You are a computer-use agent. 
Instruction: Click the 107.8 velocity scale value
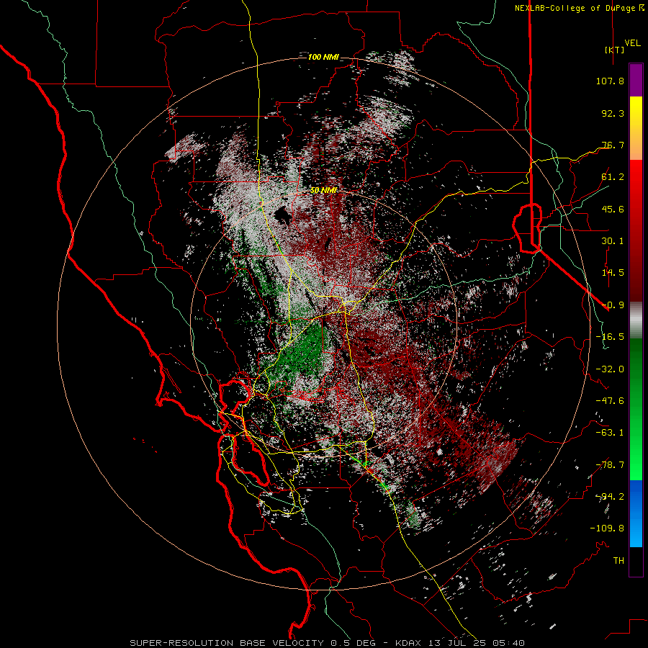click(610, 81)
